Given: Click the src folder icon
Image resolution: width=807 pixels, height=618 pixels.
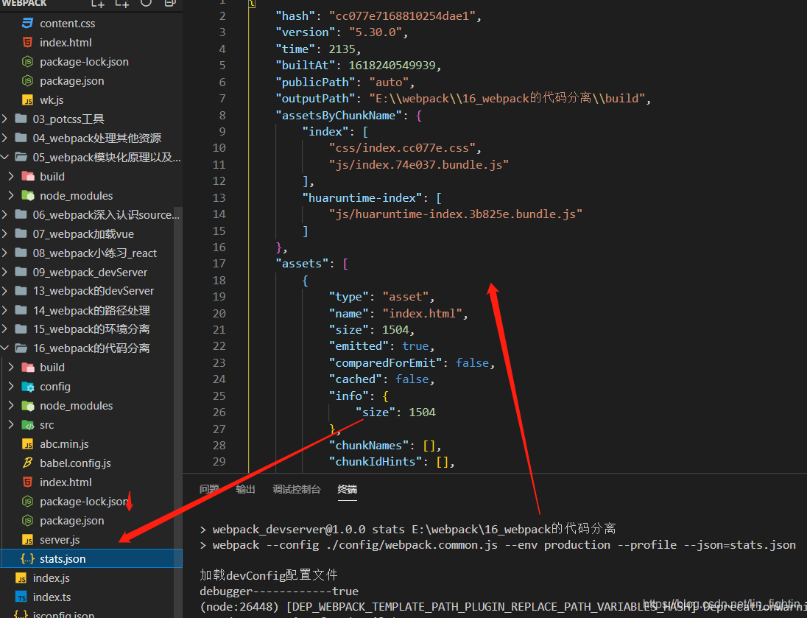Looking at the screenshot, I should tap(28, 425).
